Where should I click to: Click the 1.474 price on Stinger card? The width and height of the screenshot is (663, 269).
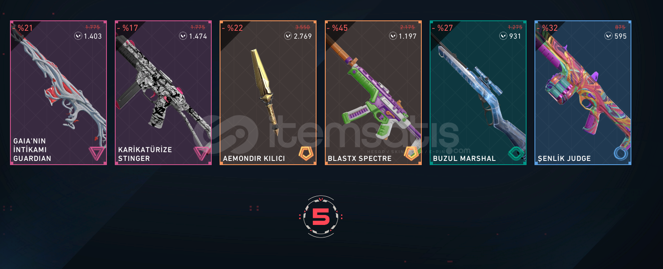pos(198,36)
